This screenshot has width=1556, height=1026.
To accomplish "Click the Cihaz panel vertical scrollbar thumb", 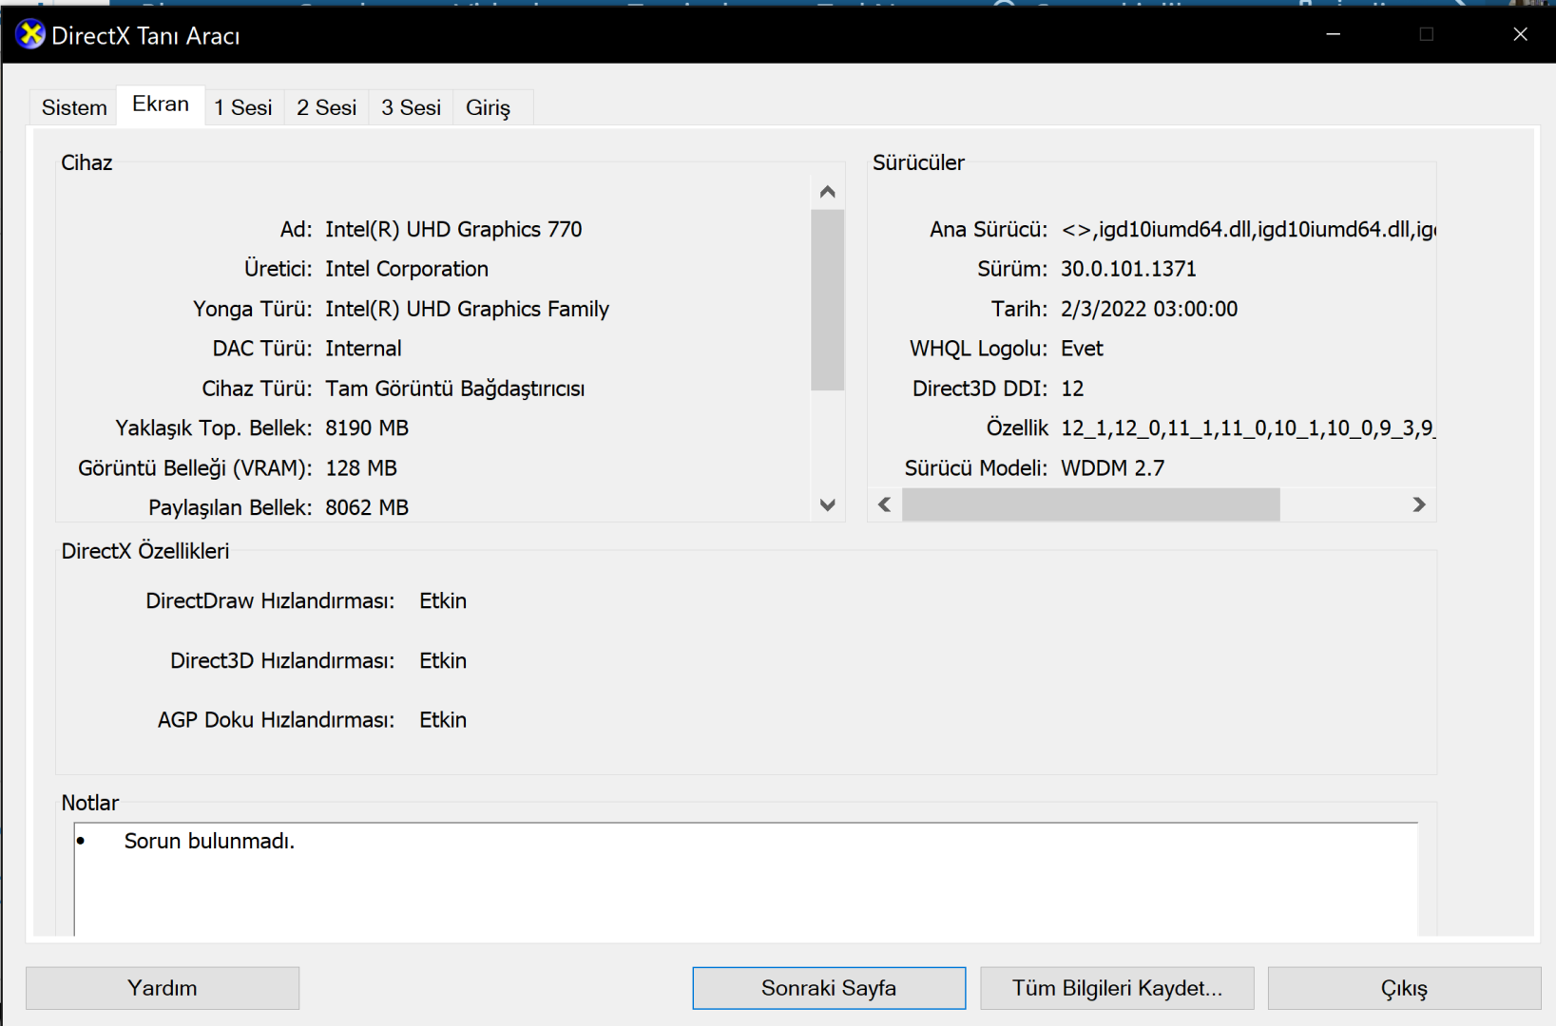I will (x=827, y=300).
